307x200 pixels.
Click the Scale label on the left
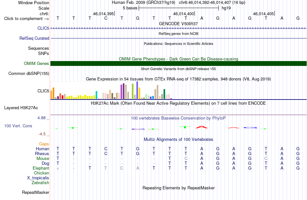click(44, 8)
